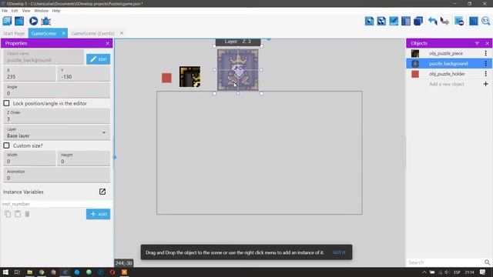This screenshot has height=277, width=493.
Task: Click the Objects search field
Action: pyautogui.click(x=445, y=262)
